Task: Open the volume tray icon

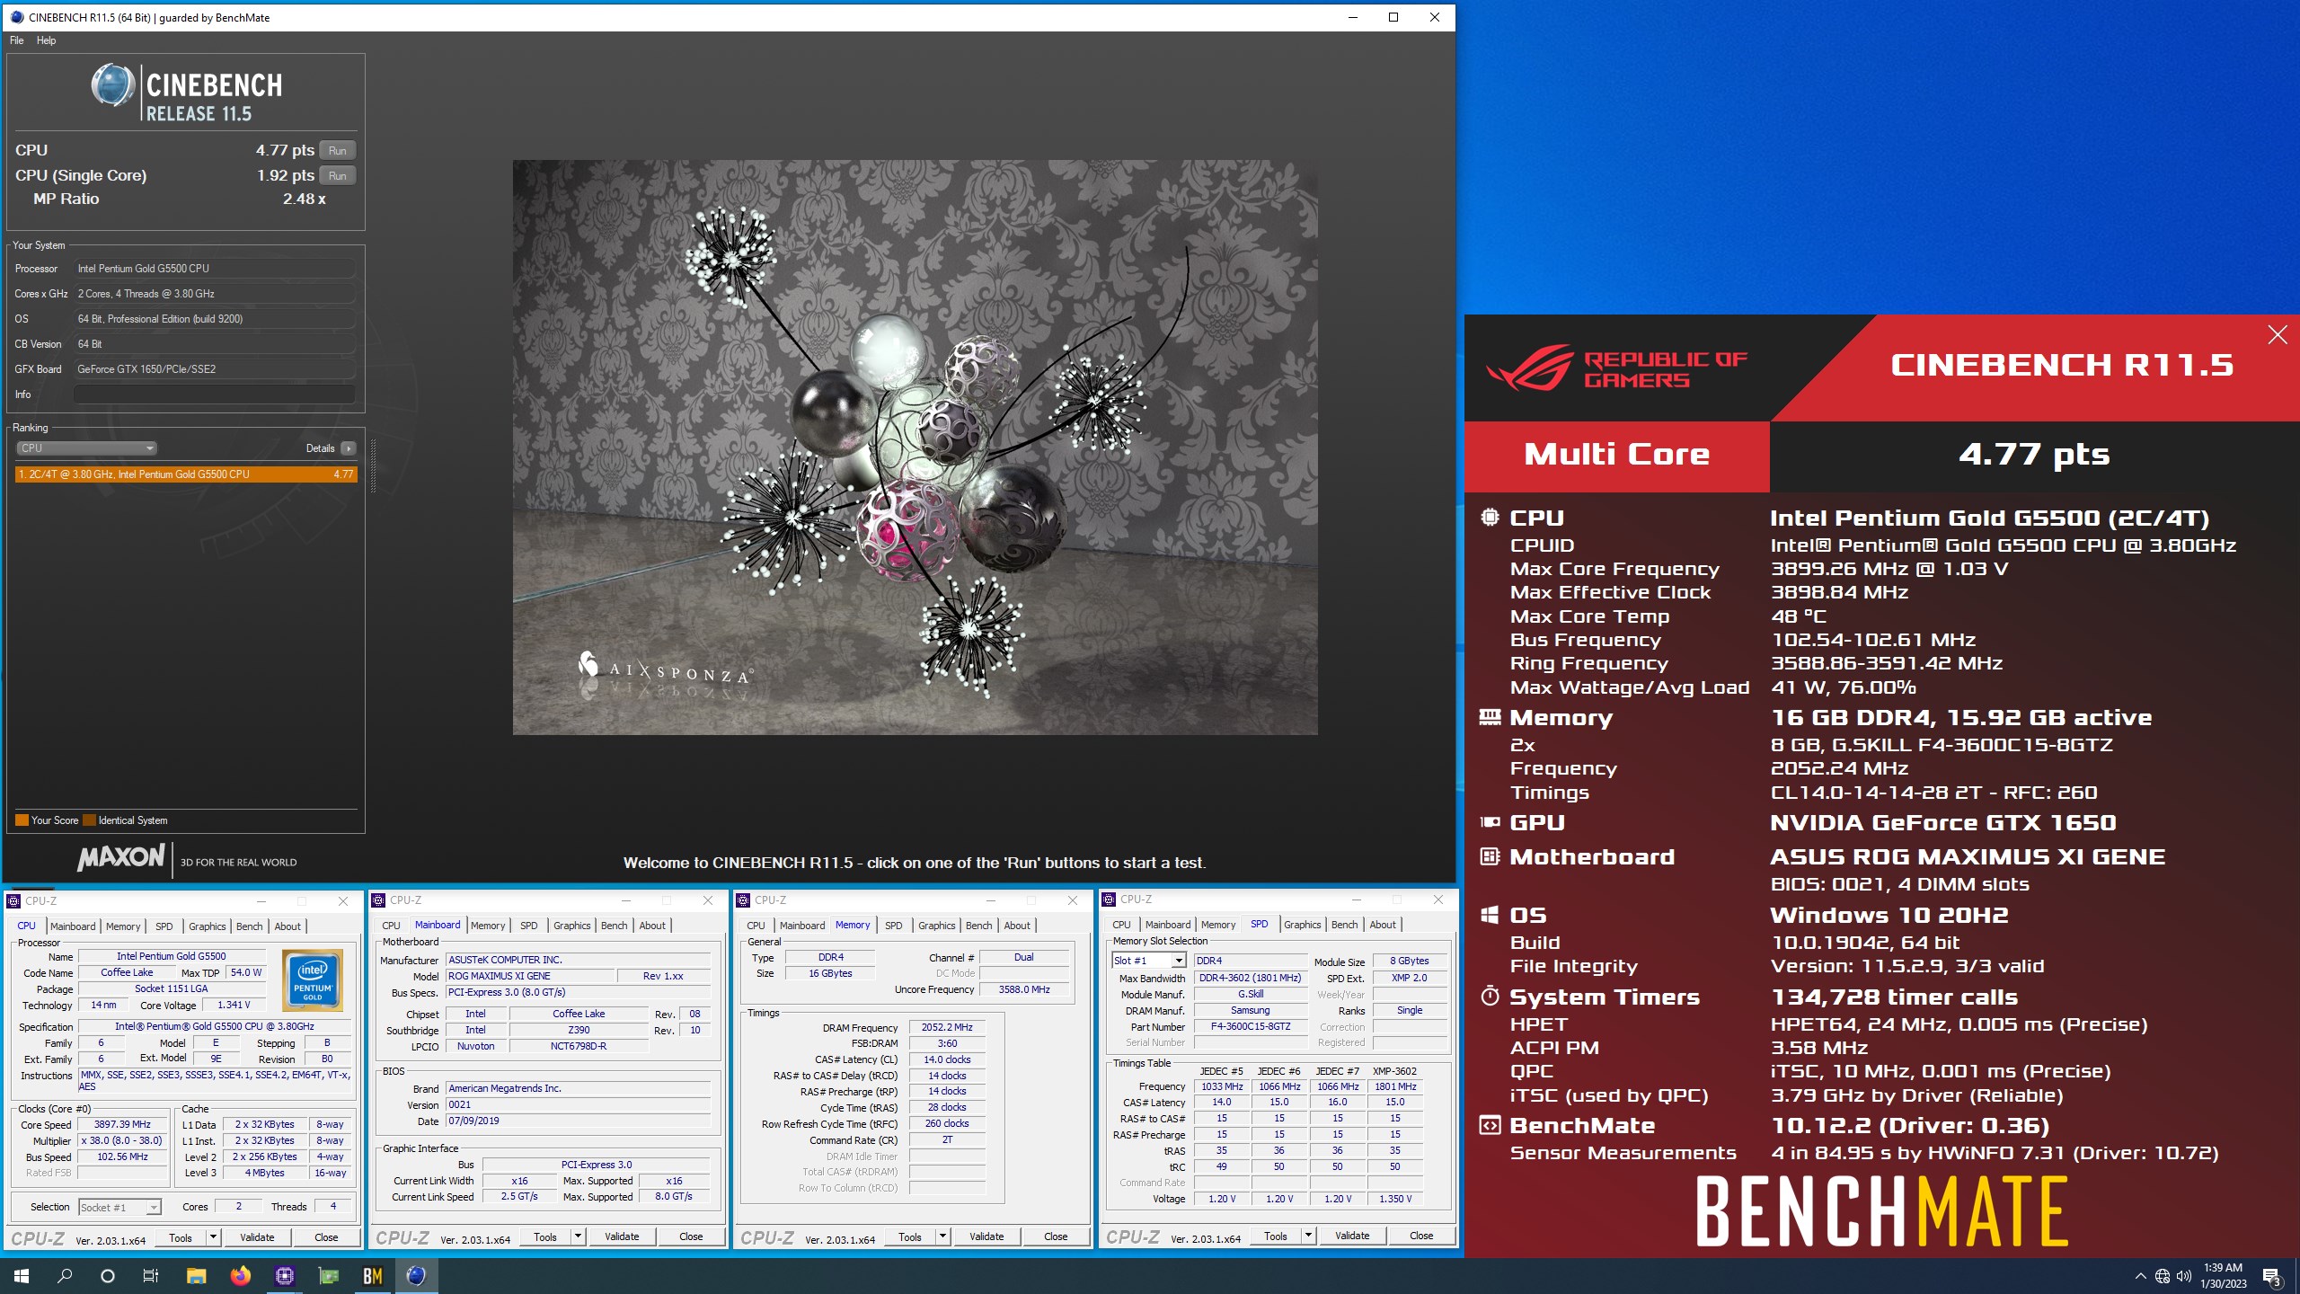Action: pos(2184,1276)
